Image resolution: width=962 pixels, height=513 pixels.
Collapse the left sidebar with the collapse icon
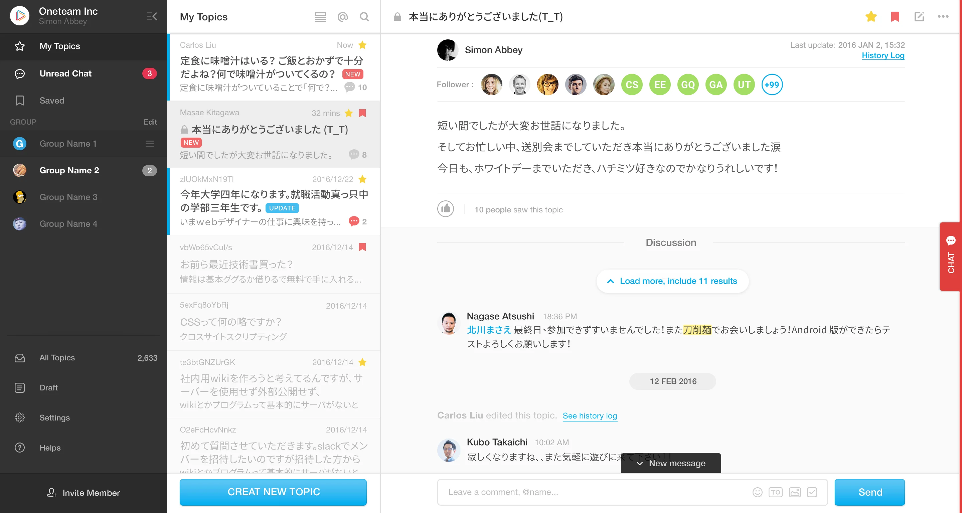pyautogui.click(x=152, y=16)
